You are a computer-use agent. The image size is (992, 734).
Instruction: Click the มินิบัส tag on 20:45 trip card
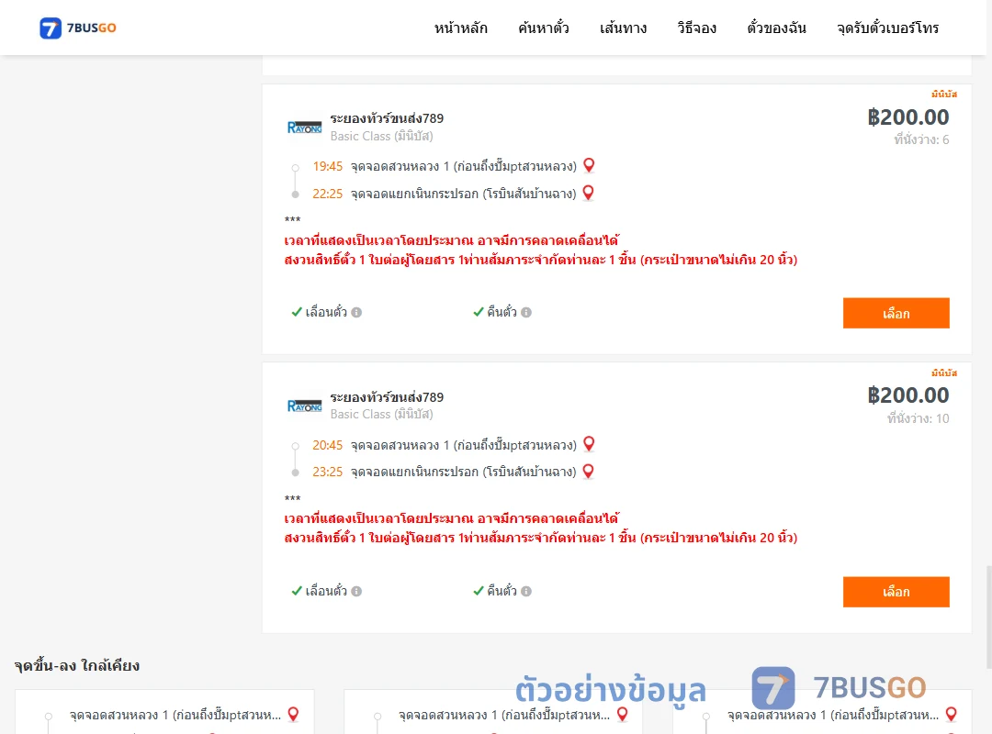pyautogui.click(x=944, y=373)
